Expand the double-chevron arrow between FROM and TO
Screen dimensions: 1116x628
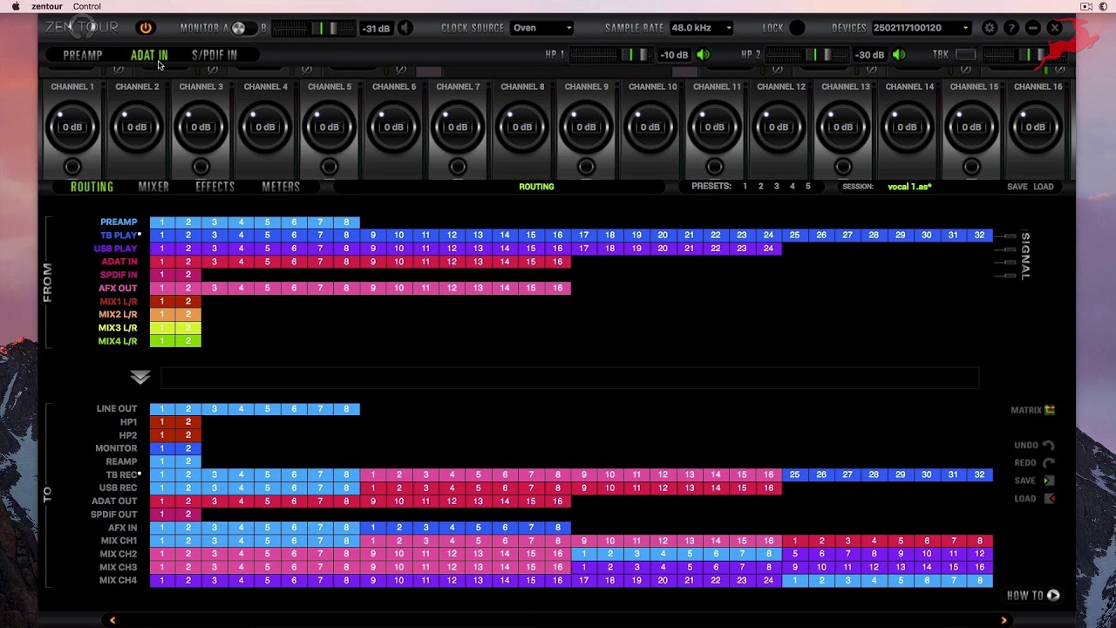pos(140,378)
